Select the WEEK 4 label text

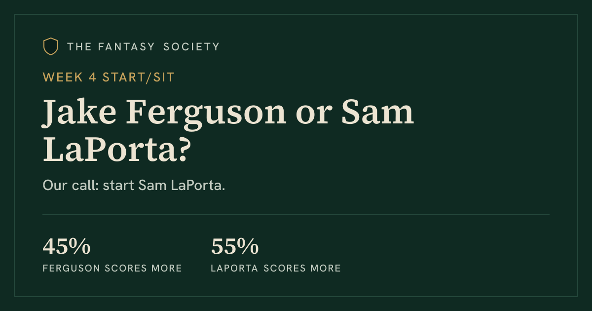pyautogui.click(x=71, y=78)
